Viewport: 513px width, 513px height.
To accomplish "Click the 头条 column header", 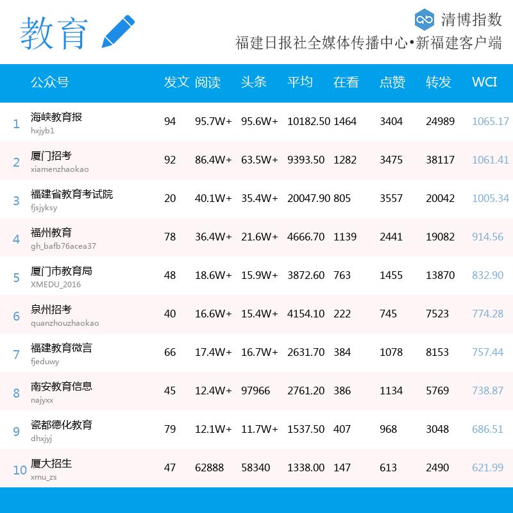I will coord(253,82).
